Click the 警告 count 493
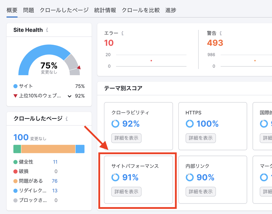272x214 pixels. [x=215, y=43]
